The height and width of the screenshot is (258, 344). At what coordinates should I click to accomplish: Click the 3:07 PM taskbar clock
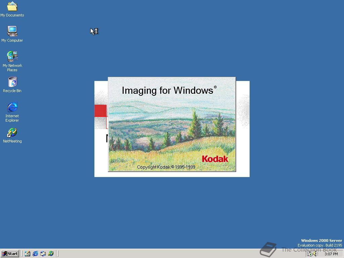click(x=331, y=254)
